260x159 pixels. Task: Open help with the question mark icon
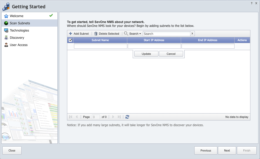251,3
